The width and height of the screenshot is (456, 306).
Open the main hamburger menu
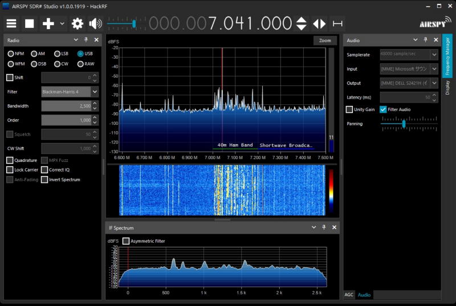(x=11, y=23)
